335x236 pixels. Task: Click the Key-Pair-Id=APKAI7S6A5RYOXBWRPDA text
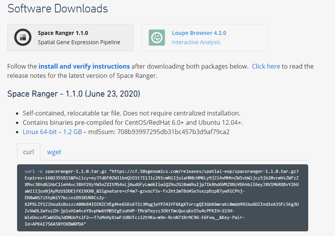point(135,220)
